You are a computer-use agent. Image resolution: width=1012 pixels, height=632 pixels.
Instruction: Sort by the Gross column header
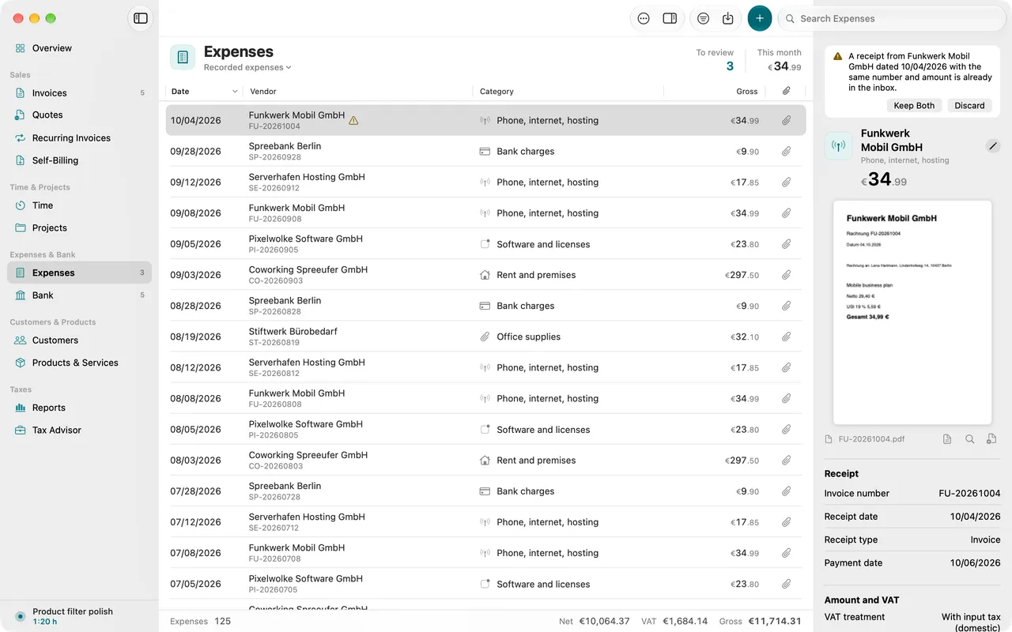(747, 92)
